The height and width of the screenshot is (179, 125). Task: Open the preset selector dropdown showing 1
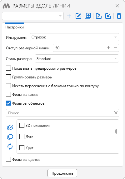click(33, 16)
